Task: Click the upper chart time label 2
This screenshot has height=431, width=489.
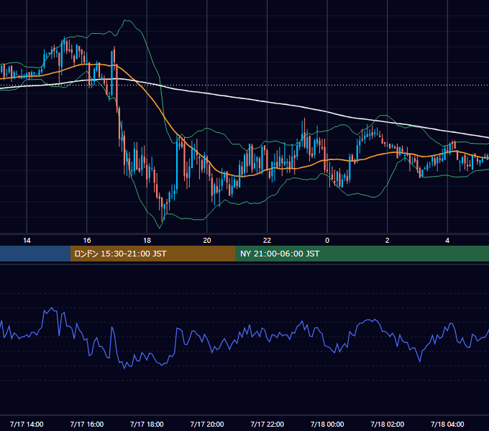Action: [x=388, y=241]
